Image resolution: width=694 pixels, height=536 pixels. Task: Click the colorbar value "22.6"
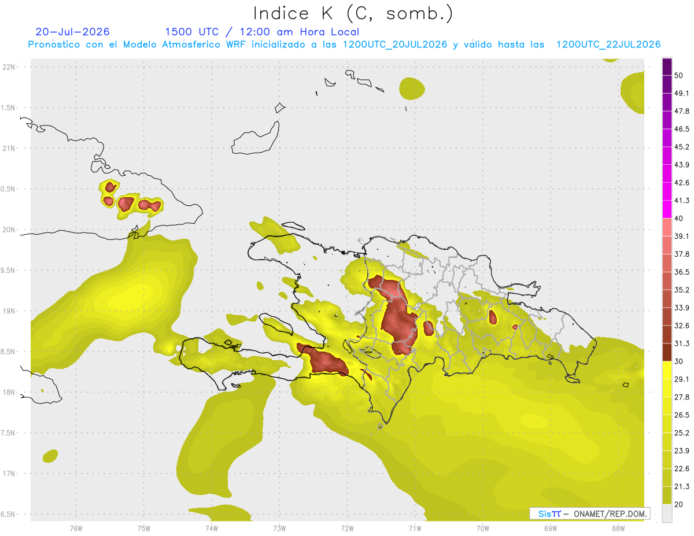pos(682,469)
